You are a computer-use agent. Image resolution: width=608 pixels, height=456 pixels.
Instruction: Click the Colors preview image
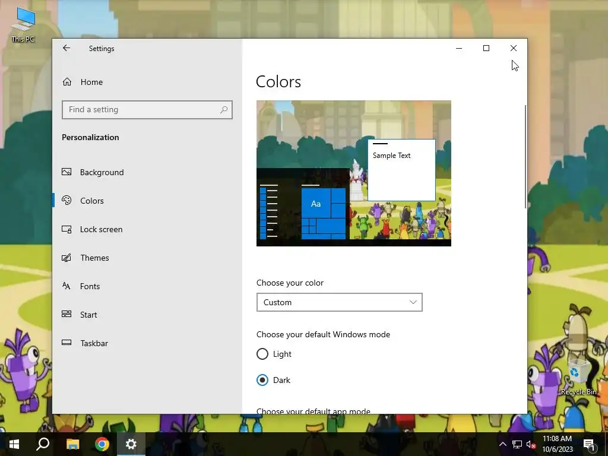pyautogui.click(x=354, y=173)
